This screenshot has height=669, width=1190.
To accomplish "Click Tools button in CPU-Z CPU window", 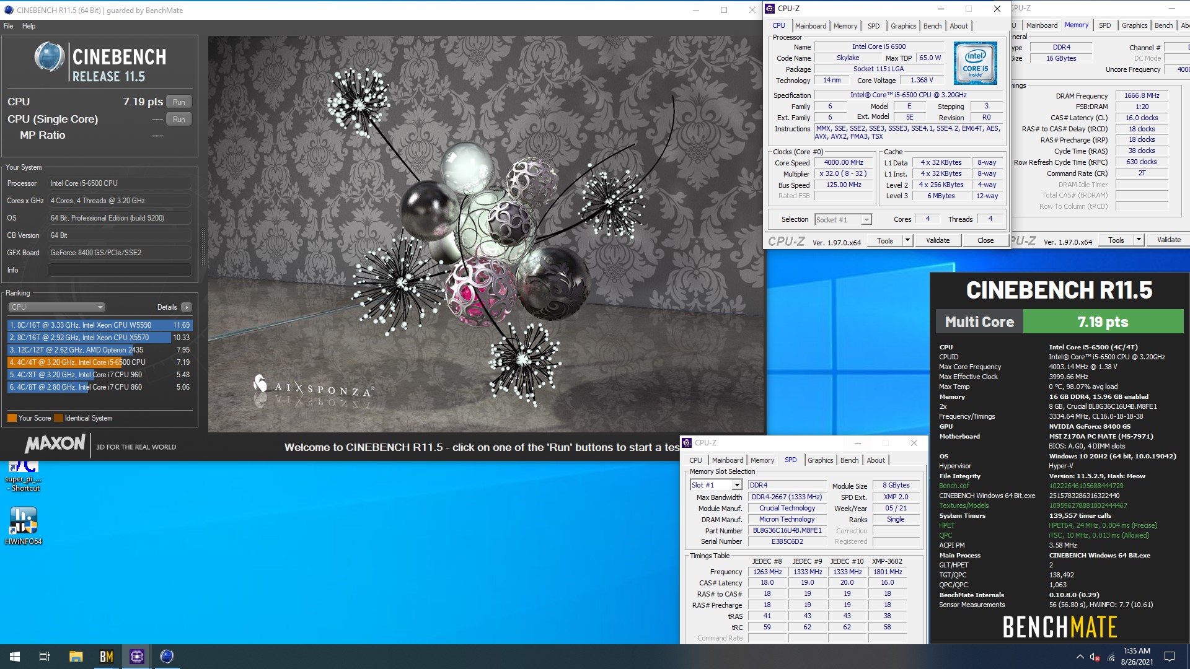I will (x=885, y=240).
